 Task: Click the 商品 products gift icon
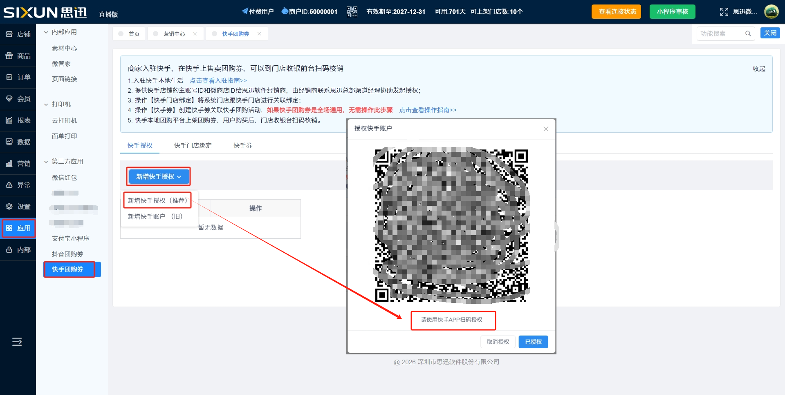pyautogui.click(x=9, y=56)
